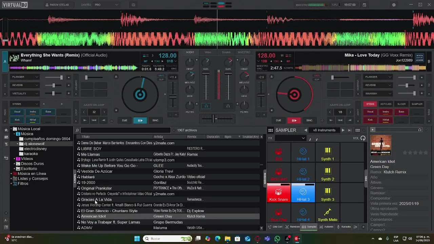Click deck A SINC button
Image resolution: width=434 pixels, height=244 pixels.
156,120
